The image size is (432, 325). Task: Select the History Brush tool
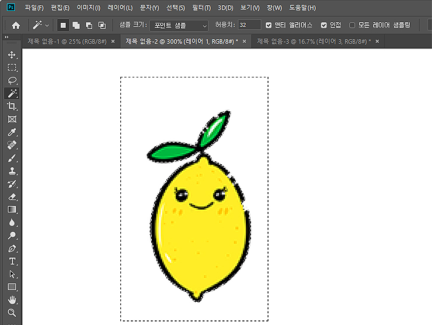click(x=12, y=184)
